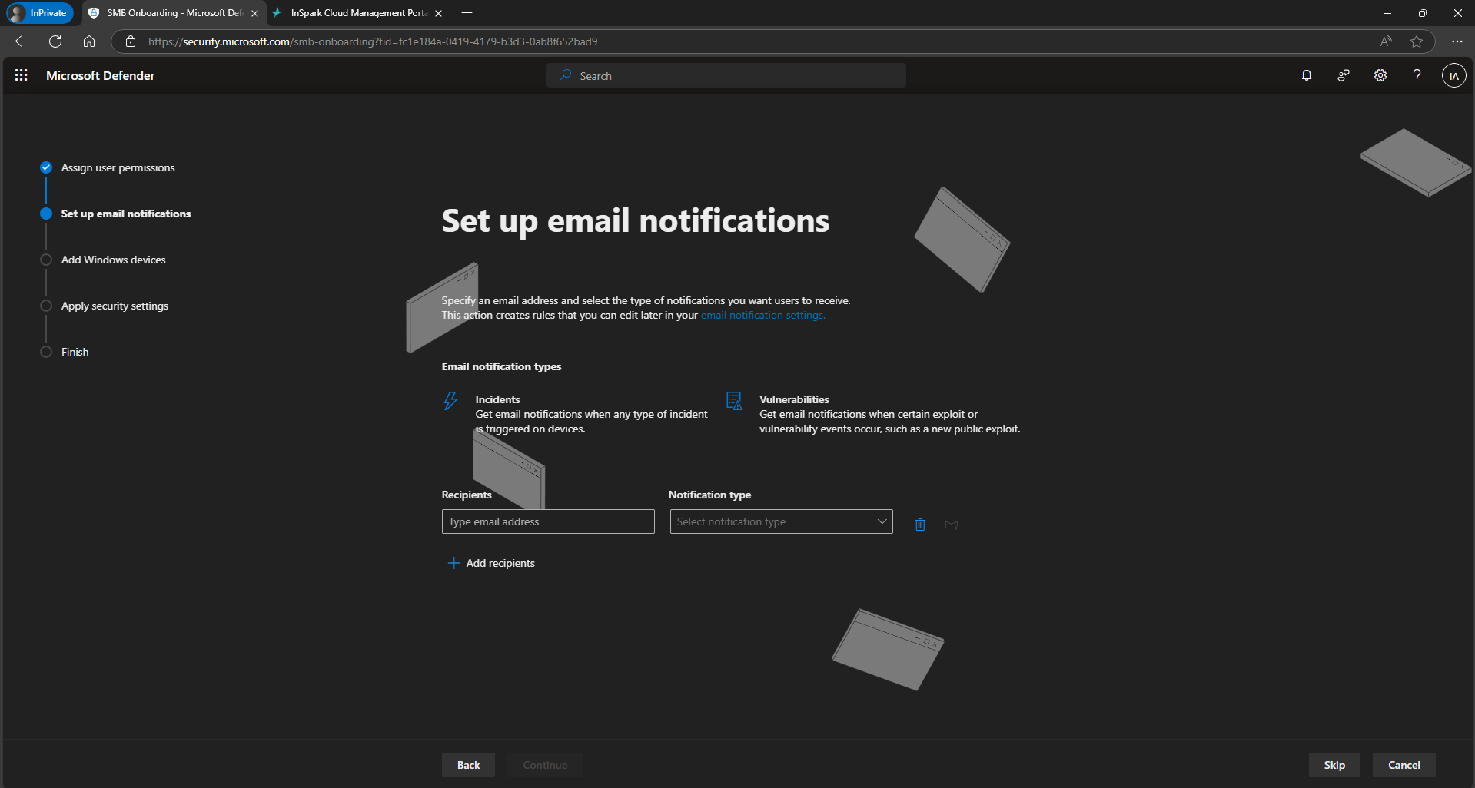Open the email notification settings link

click(x=762, y=315)
